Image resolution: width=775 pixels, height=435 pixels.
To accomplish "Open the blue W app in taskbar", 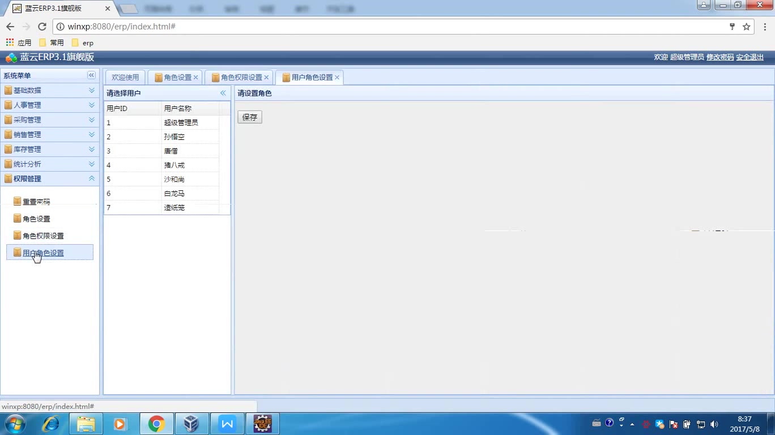I will (227, 424).
